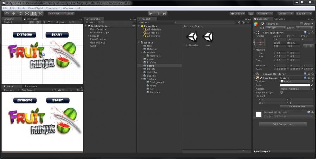
Task: Open the Static options dropdown arrow
Action: (x=312, y=24)
